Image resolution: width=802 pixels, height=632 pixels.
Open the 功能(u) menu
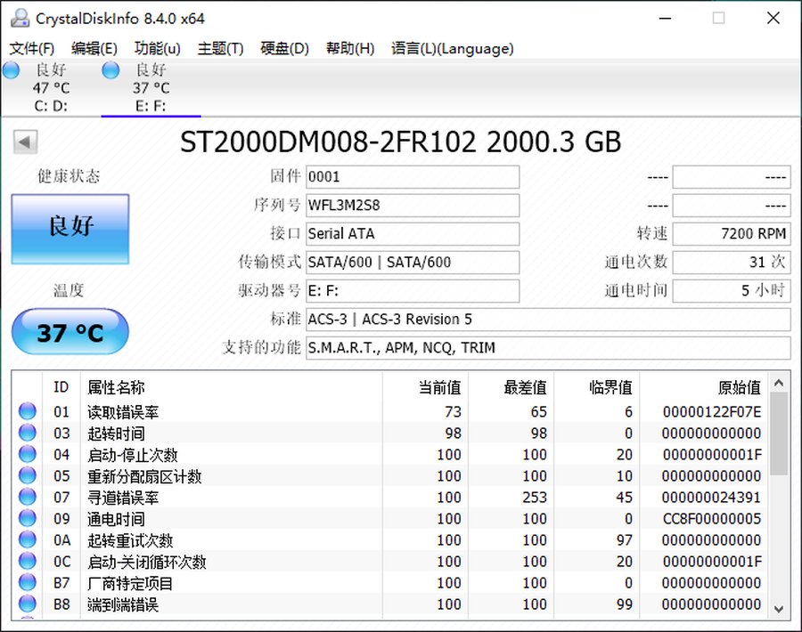click(157, 48)
